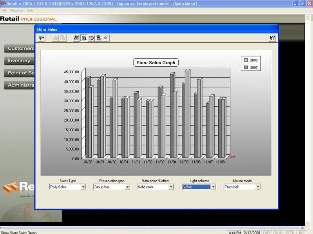The height and width of the screenshot is (234, 313).
Task: Click the What's This help pointer icon
Action: (272, 38)
